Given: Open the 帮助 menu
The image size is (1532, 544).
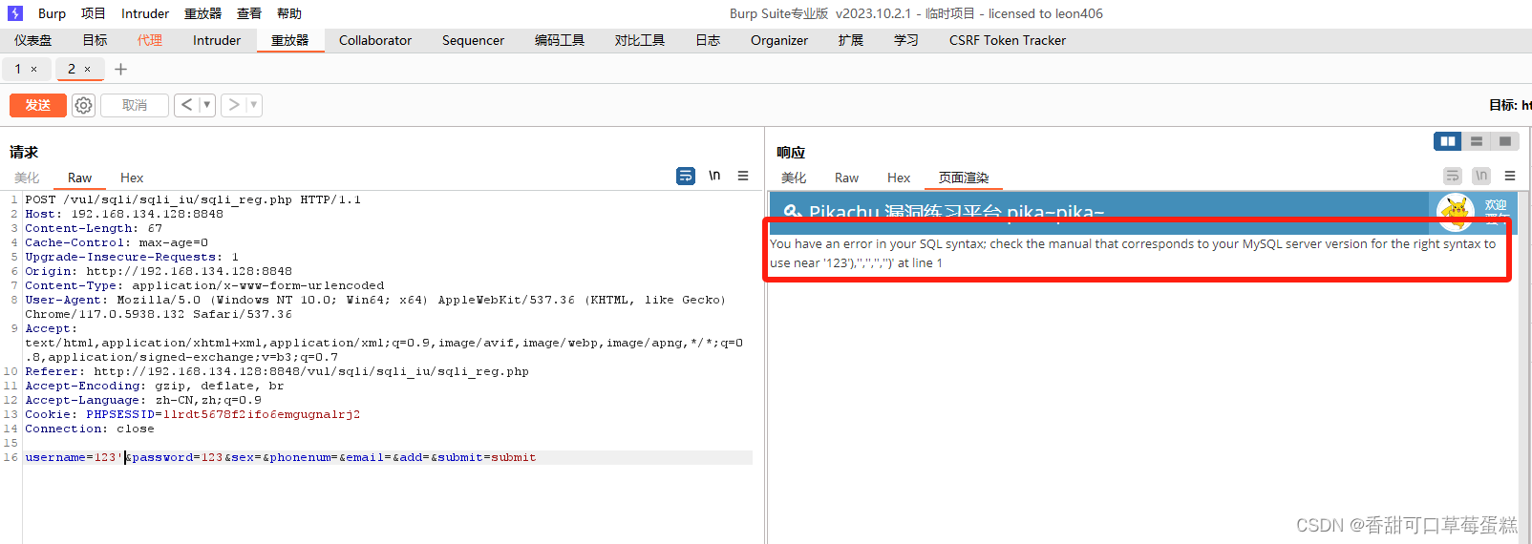Looking at the screenshot, I should pos(289,13).
